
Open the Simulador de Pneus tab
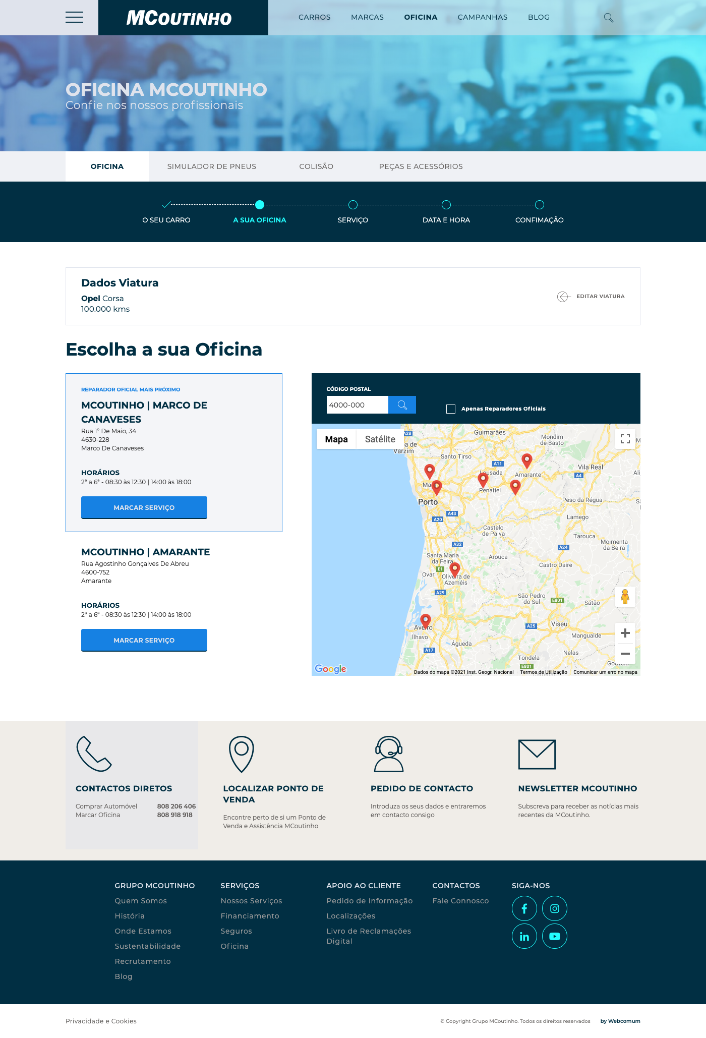[x=212, y=166]
